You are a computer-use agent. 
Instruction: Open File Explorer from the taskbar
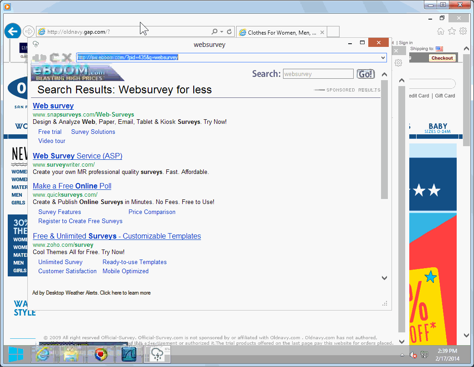coord(71,354)
